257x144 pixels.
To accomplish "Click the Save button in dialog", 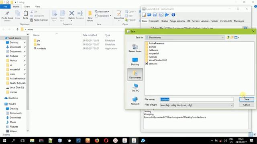I will click(247, 99).
